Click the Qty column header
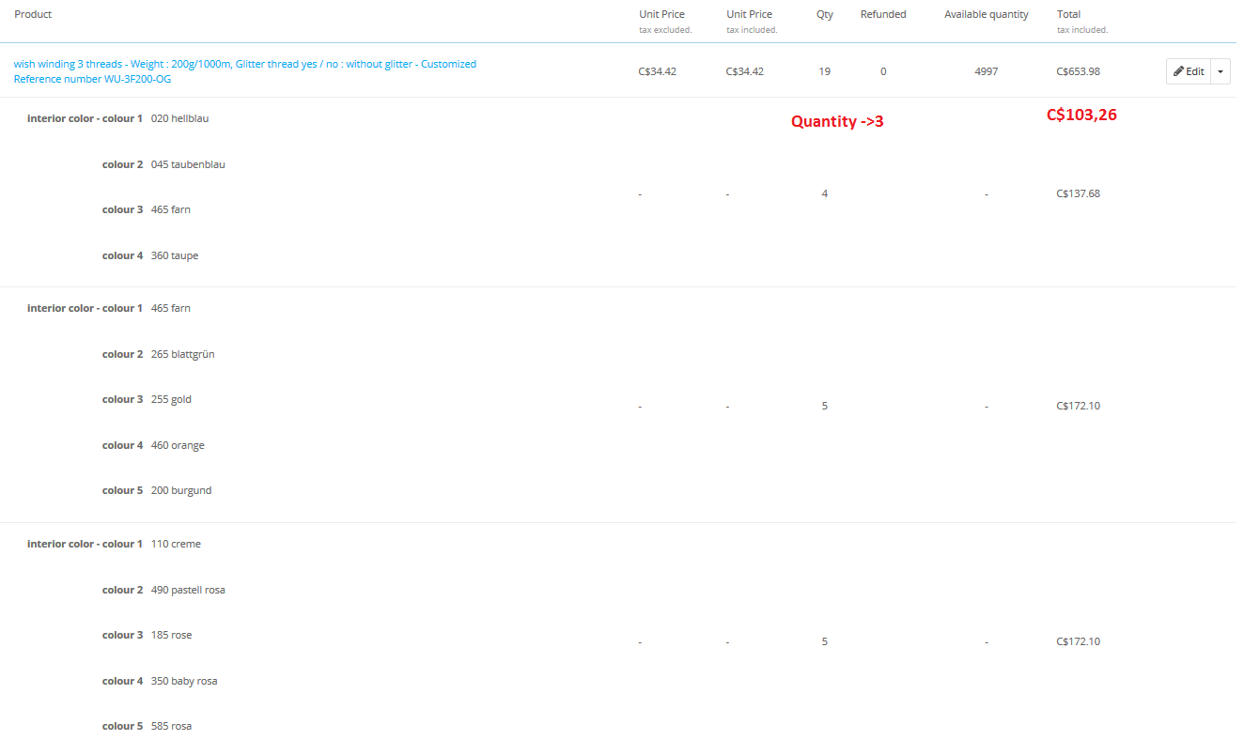This screenshot has width=1244, height=740. pos(824,14)
